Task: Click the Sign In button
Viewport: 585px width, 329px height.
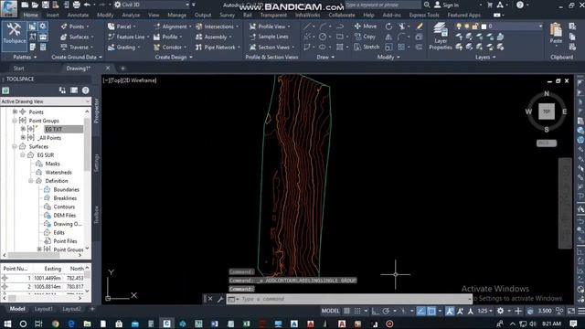Action: (x=447, y=5)
